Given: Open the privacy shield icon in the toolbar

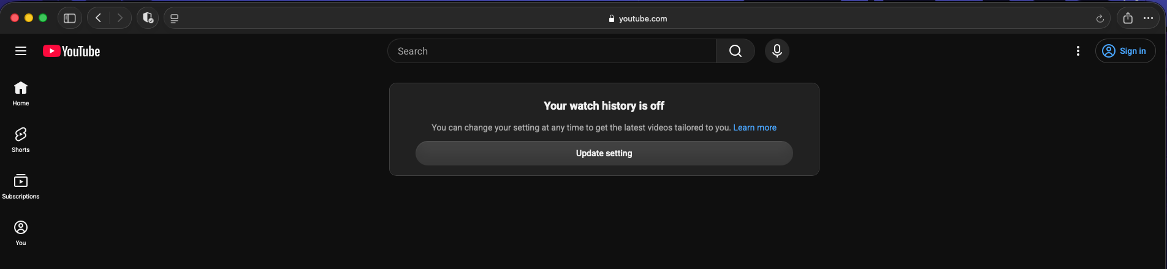Looking at the screenshot, I should click(148, 18).
